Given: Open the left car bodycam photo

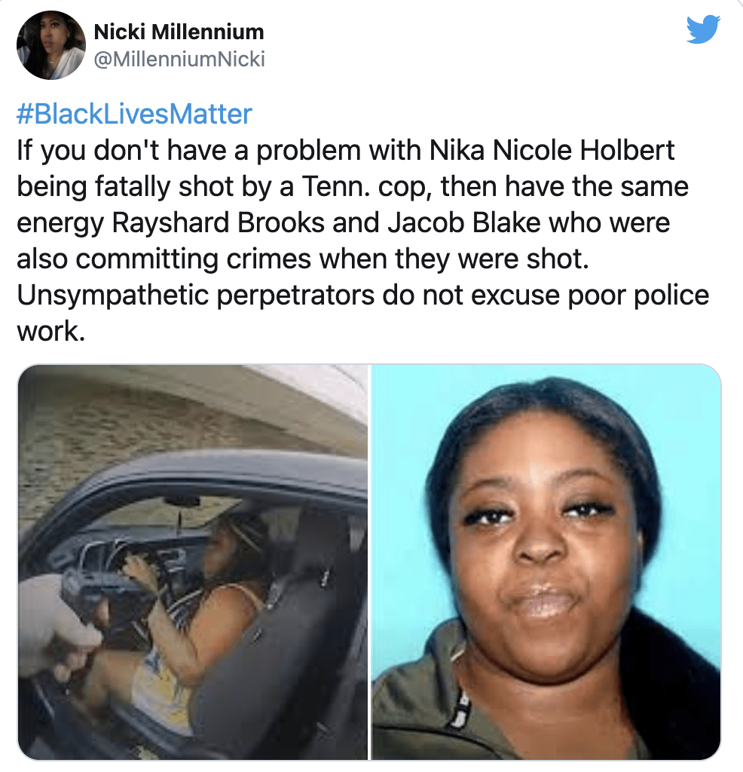Looking at the screenshot, I should [192, 562].
